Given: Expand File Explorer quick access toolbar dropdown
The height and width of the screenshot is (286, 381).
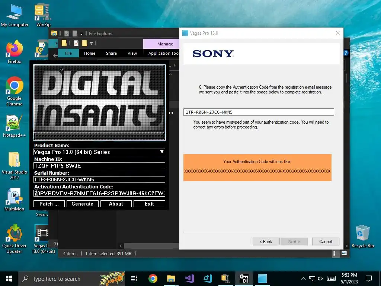Looking at the screenshot, I should pyautogui.click(x=92, y=43).
